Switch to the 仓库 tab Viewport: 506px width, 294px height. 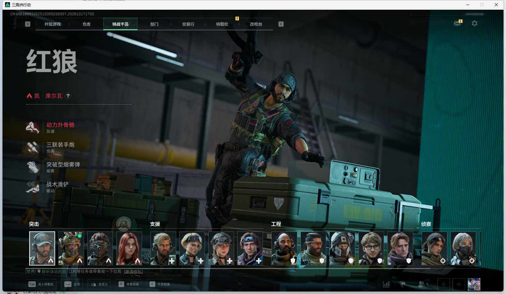tap(86, 24)
